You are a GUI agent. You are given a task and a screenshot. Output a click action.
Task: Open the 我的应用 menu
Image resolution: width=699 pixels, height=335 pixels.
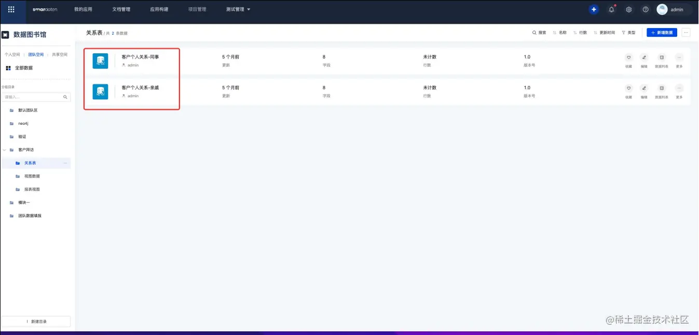(83, 9)
